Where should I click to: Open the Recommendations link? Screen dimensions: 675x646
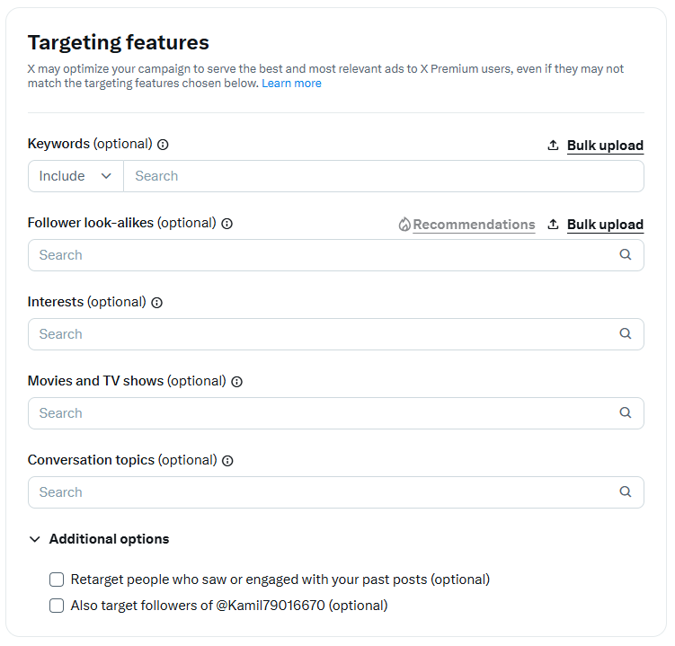coord(474,225)
